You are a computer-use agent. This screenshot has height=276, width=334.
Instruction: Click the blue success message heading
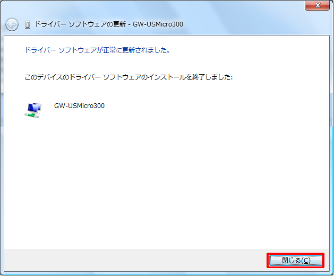click(x=97, y=51)
